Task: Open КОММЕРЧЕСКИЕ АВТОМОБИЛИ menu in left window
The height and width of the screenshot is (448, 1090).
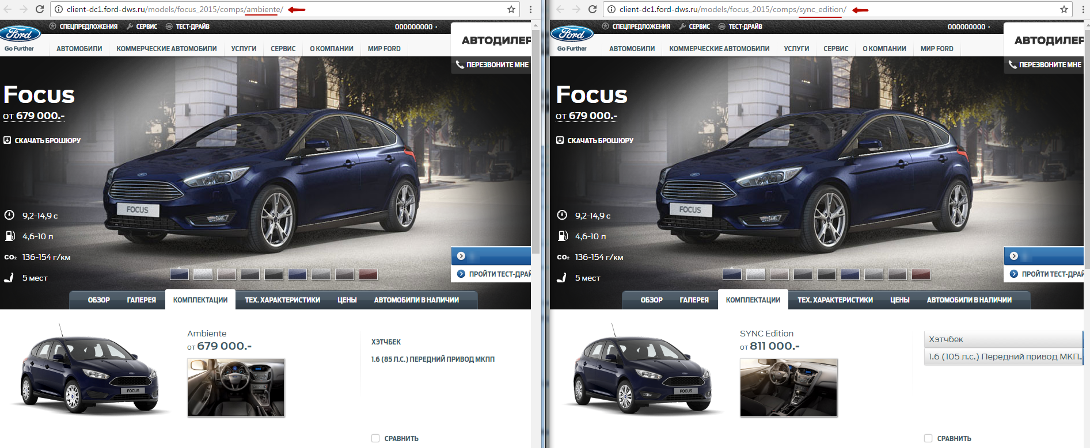Action: (x=166, y=49)
